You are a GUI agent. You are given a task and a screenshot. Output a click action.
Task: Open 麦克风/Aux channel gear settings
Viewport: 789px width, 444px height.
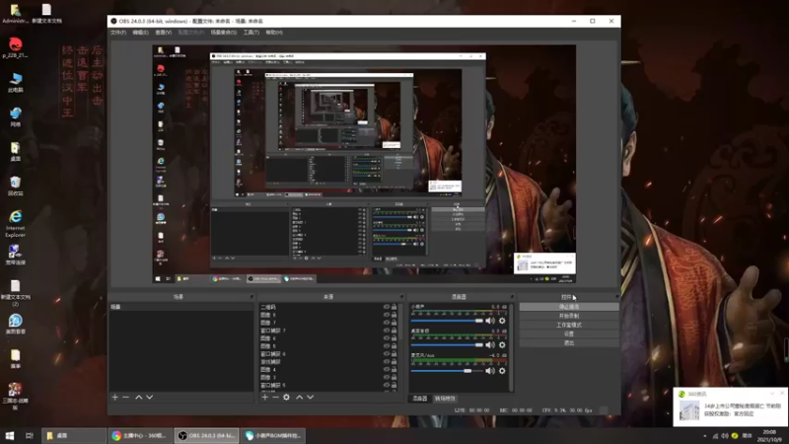click(x=502, y=371)
